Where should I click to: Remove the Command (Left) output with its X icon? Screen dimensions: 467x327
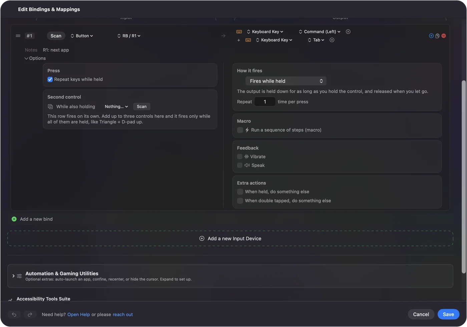(x=348, y=32)
